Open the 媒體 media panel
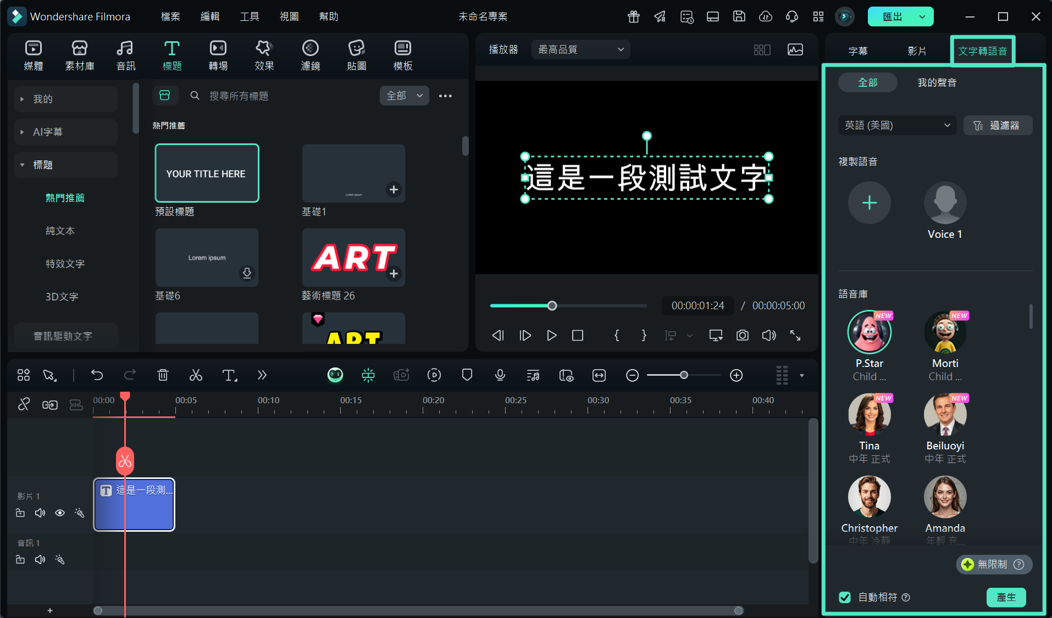 34,55
